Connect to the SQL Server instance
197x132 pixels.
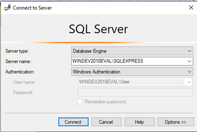coord(73,122)
